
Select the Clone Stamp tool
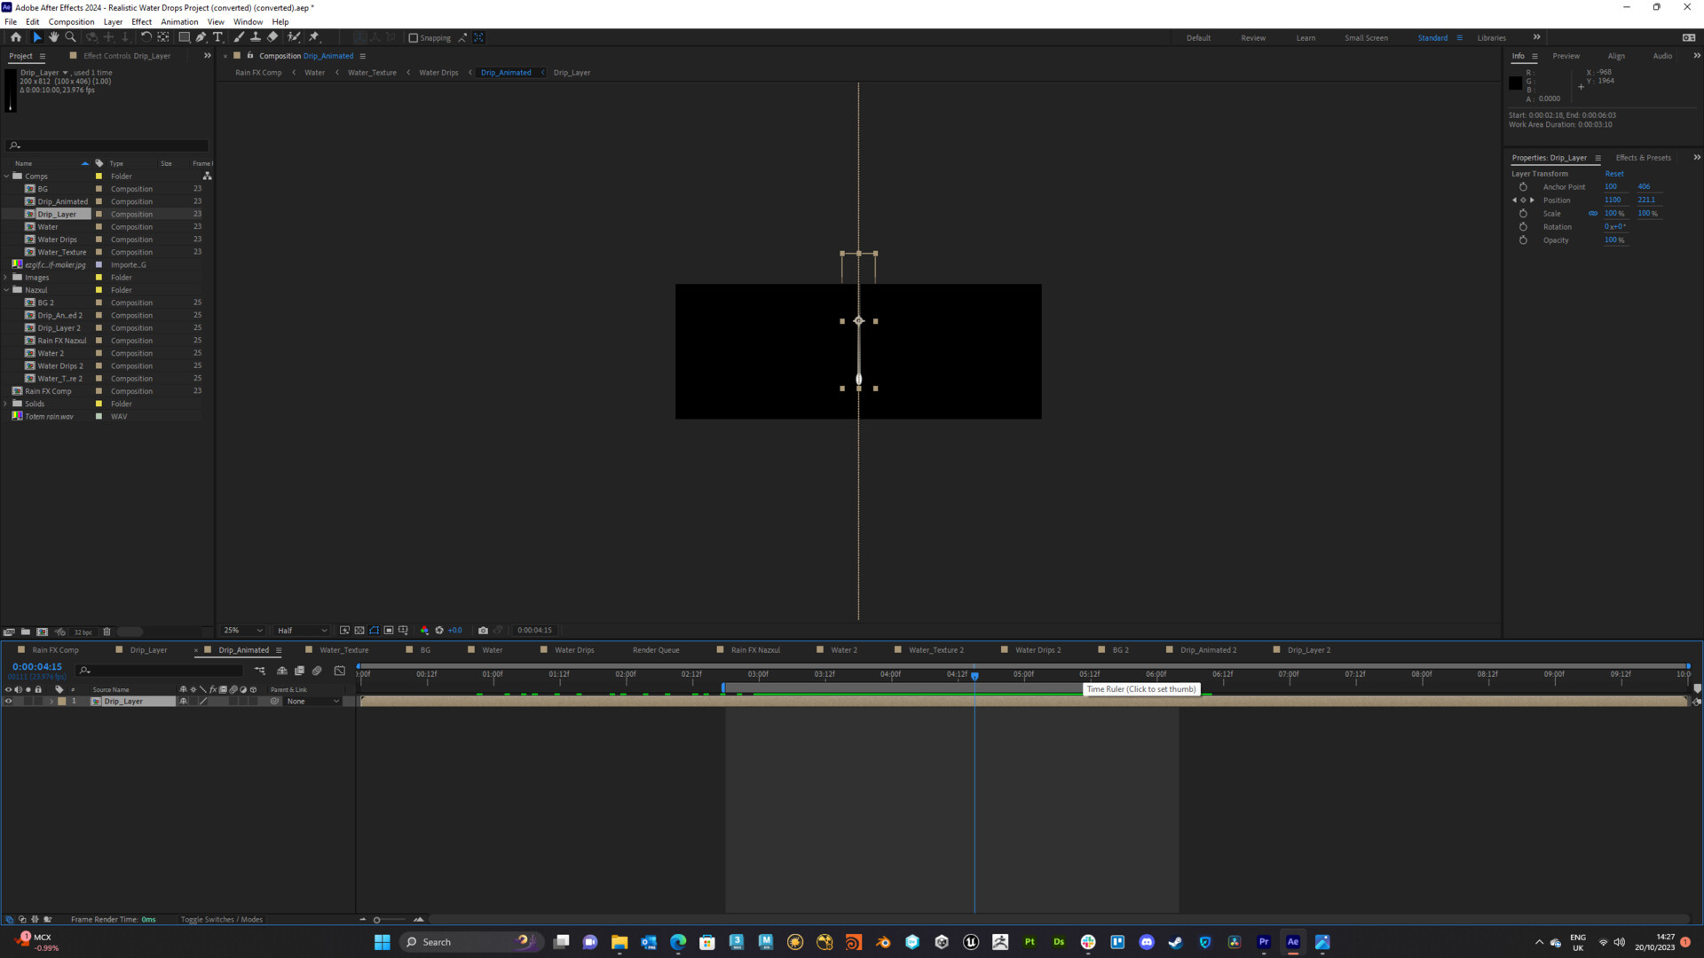(x=256, y=37)
